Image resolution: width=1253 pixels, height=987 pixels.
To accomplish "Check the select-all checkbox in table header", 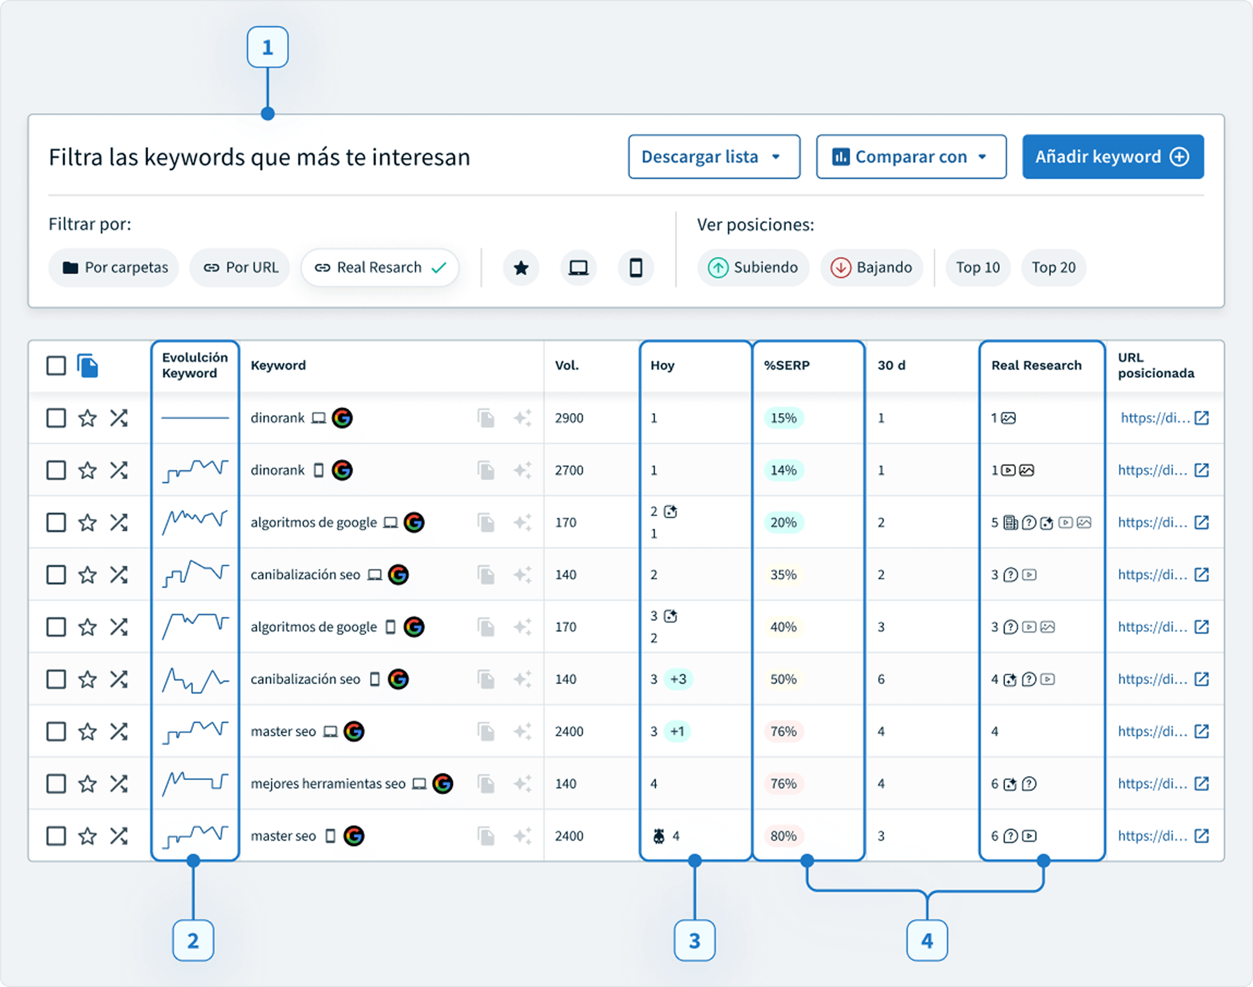I will click(x=56, y=366).
